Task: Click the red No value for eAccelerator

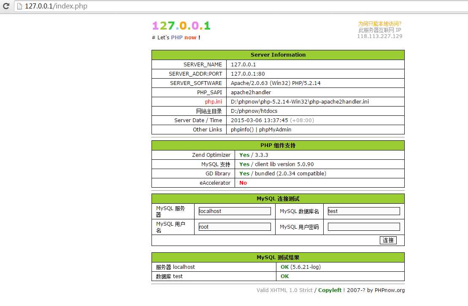Action: click(x=243, y=183)
